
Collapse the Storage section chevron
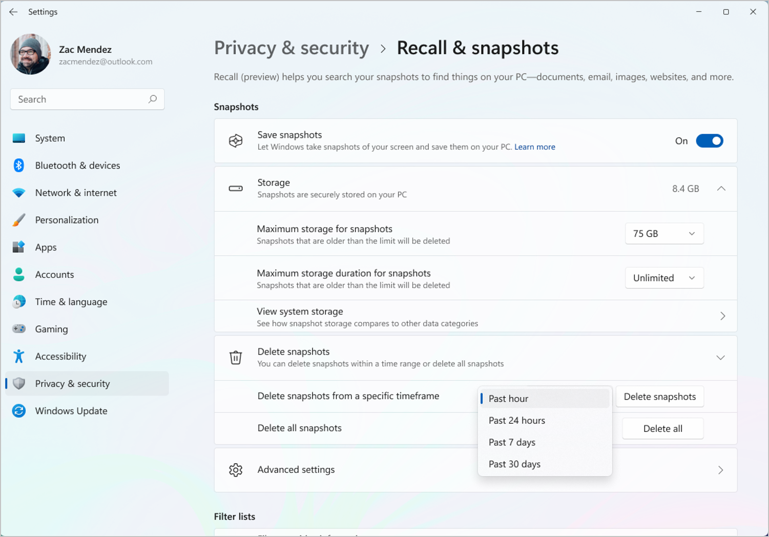click(721, 189)
